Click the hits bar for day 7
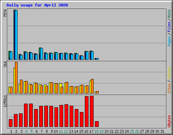Image resolution: width=173 pixels, height=135 pixels. point(40,54)
